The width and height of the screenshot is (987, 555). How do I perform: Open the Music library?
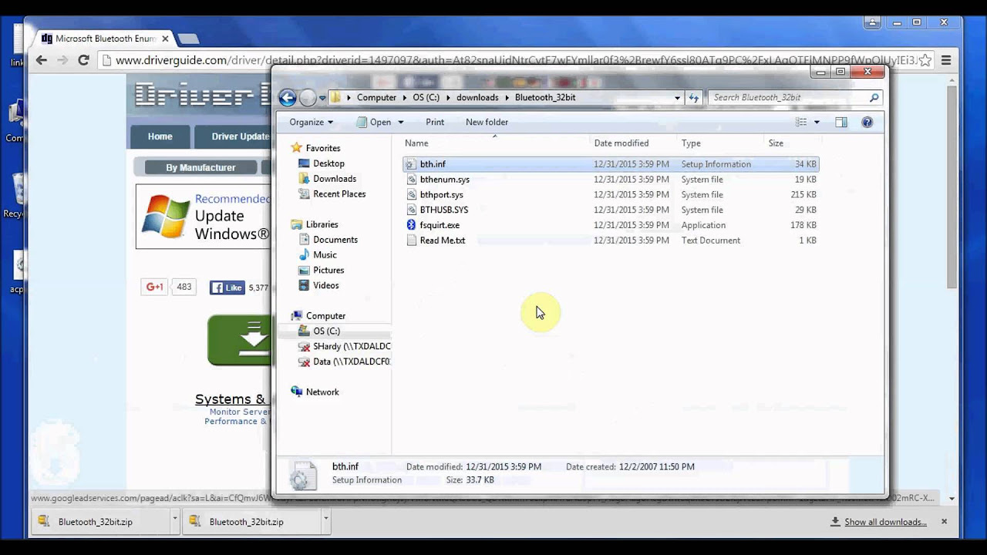point(325,255)
